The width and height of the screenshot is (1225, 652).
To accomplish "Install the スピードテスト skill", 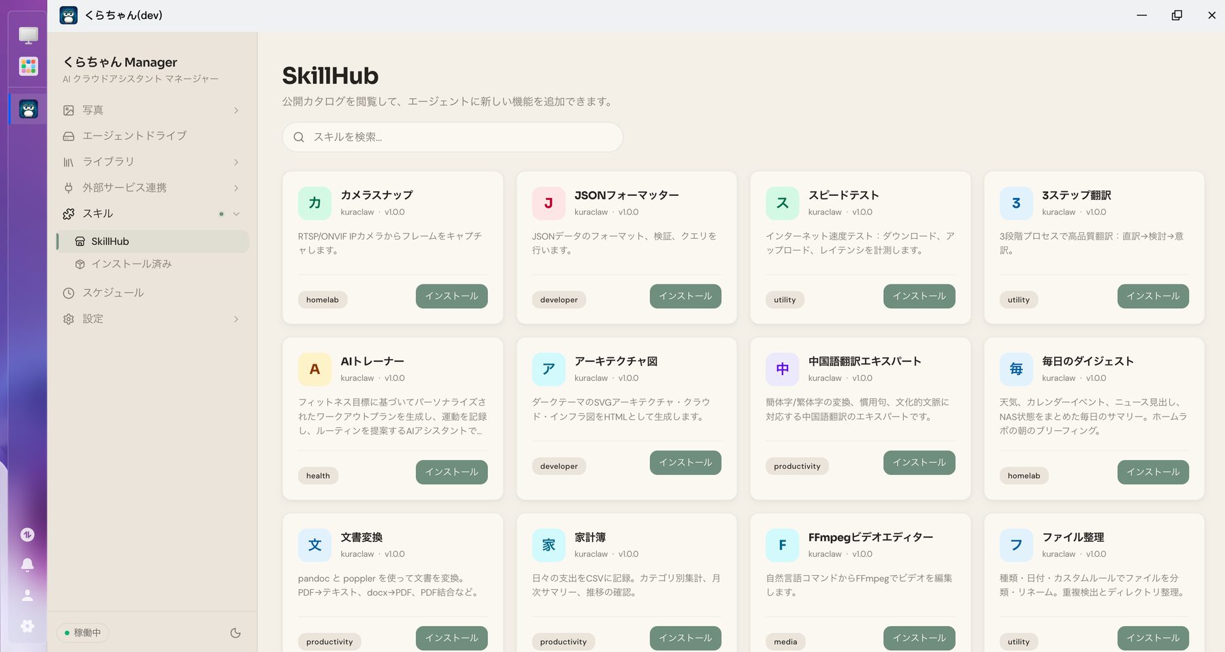I will (x=919, y=296).
